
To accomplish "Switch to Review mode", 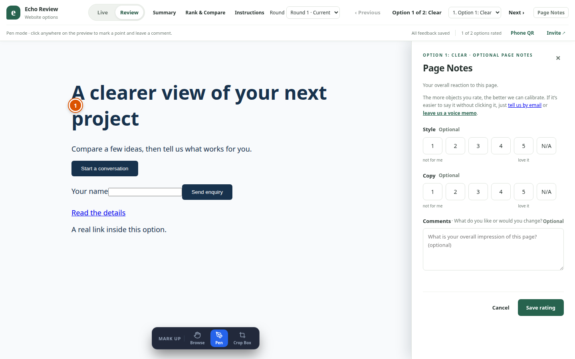I will [x=129, y=13].
